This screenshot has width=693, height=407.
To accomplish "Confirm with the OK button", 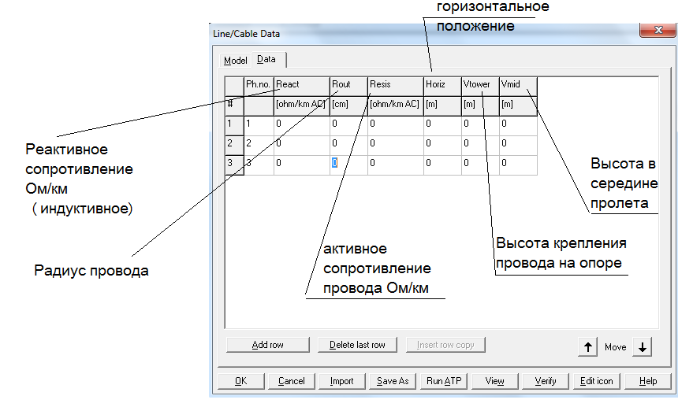I will (x=241, y=381).
